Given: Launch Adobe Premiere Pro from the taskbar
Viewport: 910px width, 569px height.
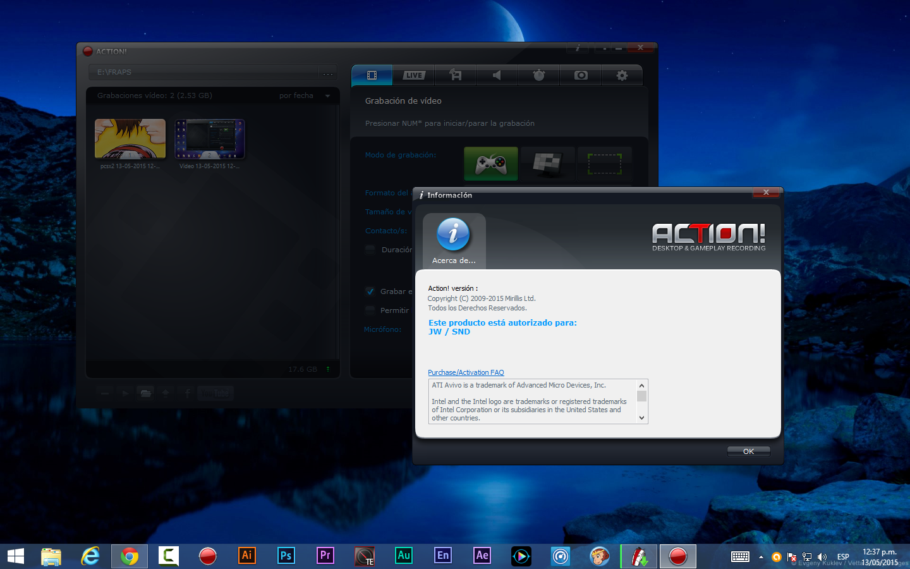Looking at the screenshot, I should pyautogui.click(x=325, y=556).
